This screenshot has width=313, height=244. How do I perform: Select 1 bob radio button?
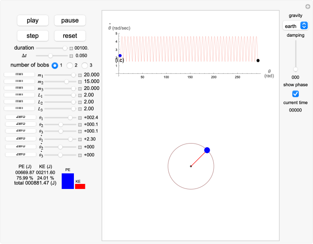click(x=55, y=66)
